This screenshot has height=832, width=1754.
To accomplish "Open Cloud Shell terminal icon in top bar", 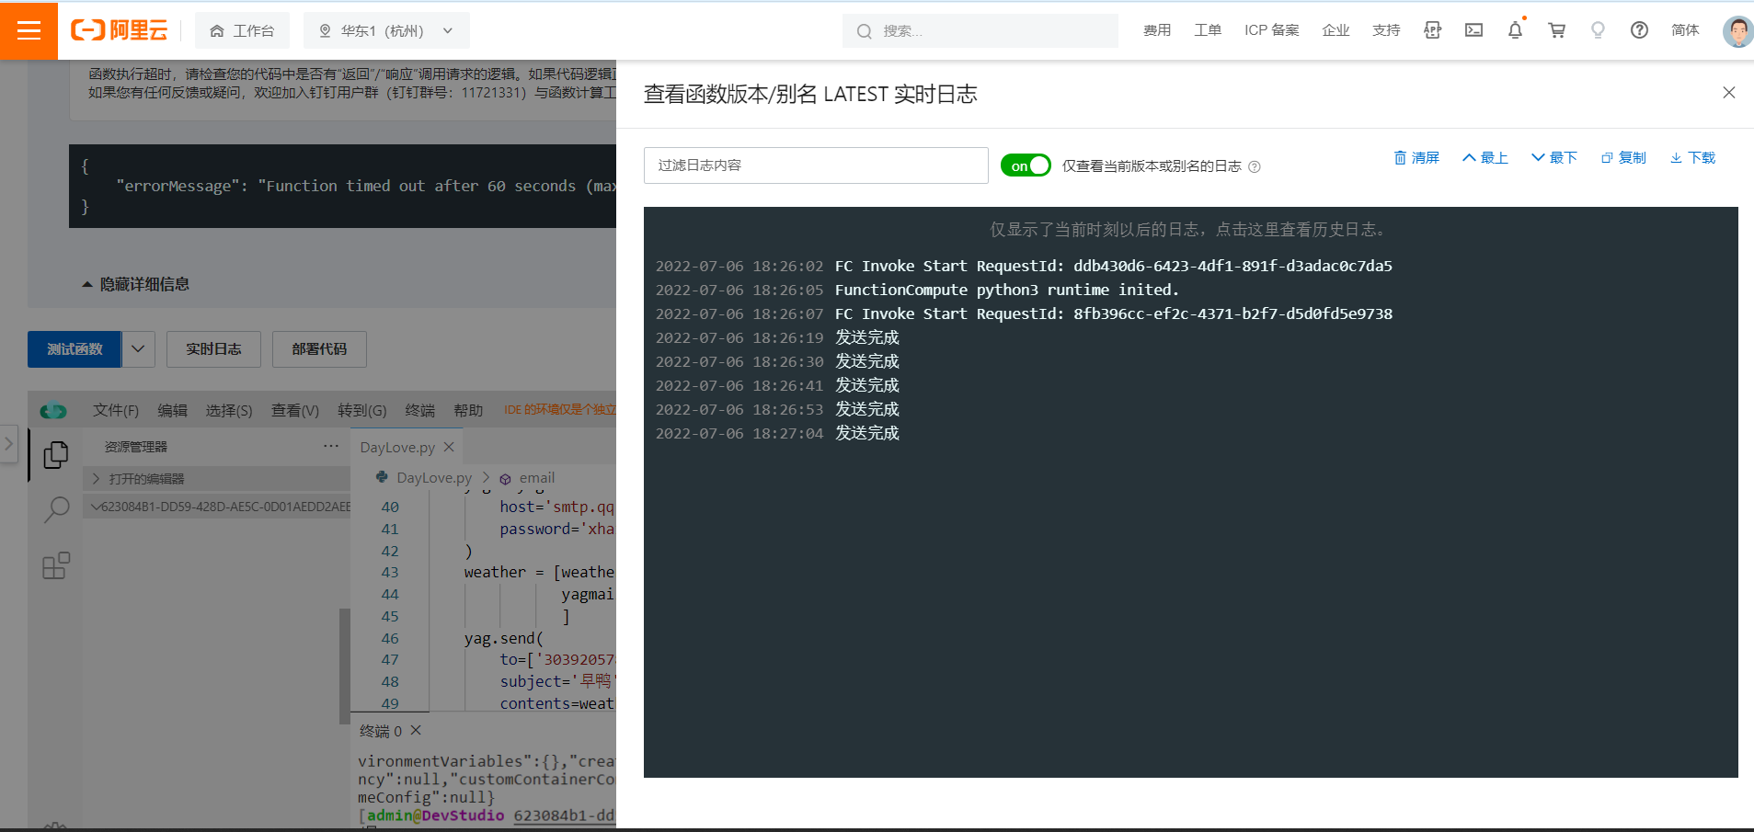I will [x=1473, y=30].
